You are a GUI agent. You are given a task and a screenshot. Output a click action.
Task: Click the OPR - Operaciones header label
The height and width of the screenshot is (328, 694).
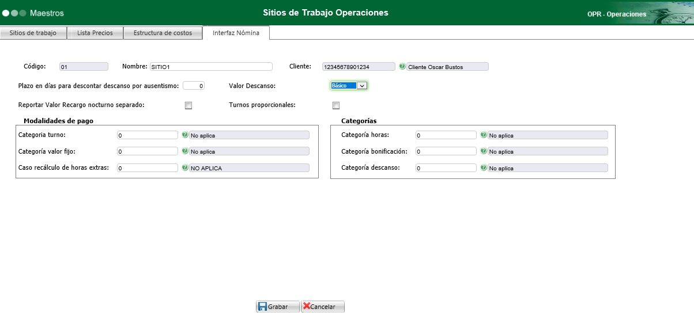pyautogui.click(x=617, y=14)
